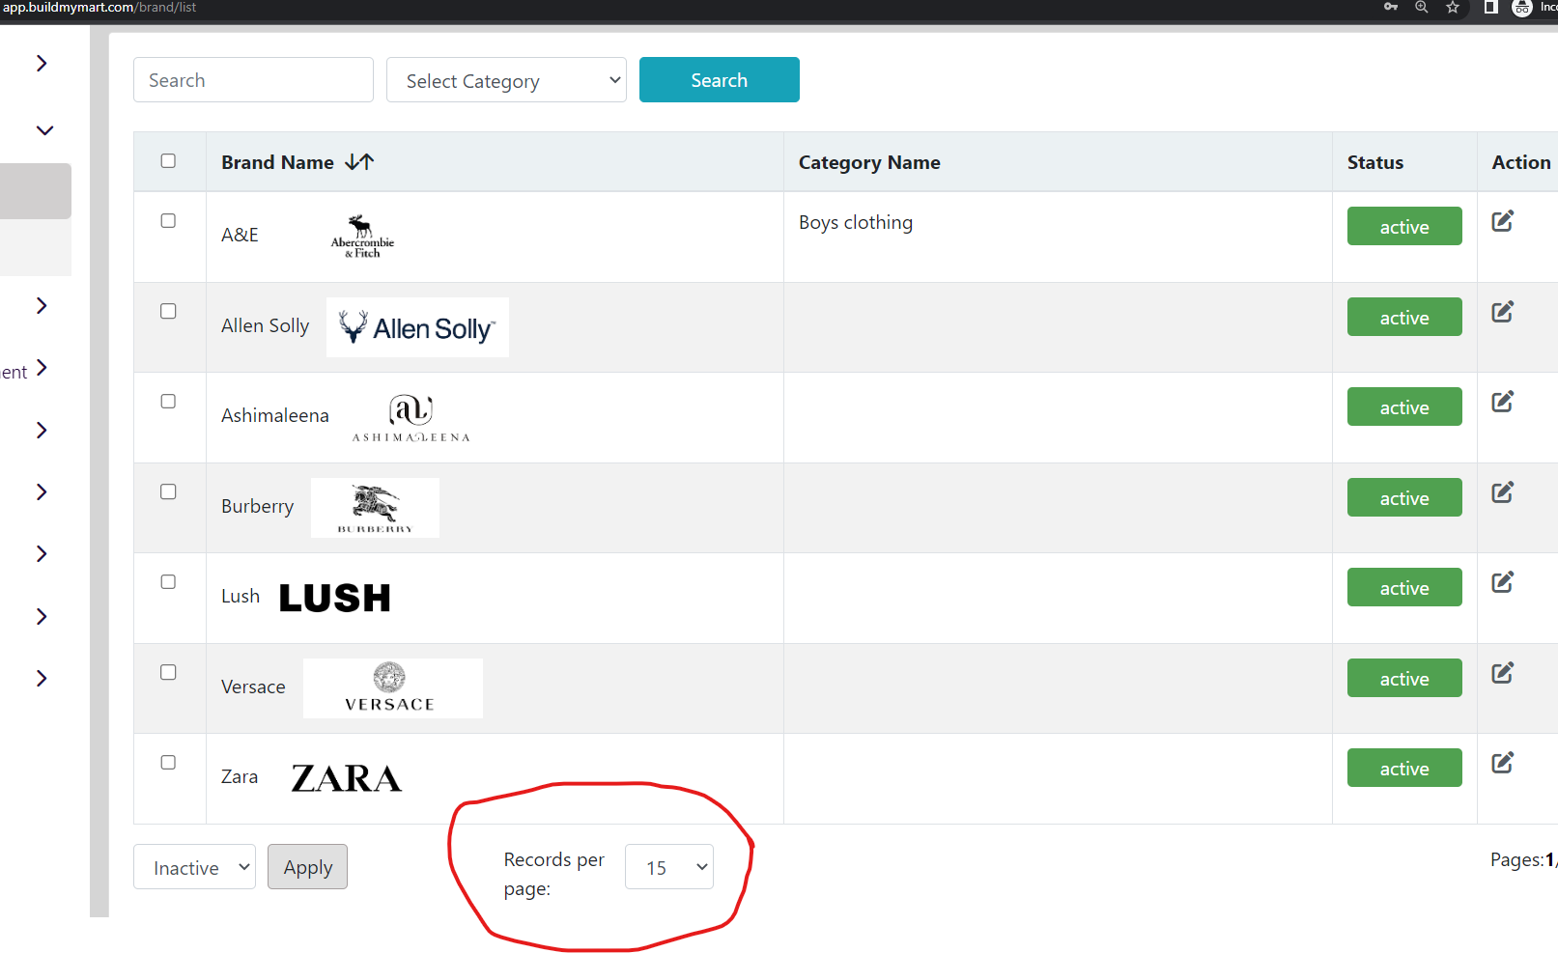Click the "Brand Name" header text
This screenshot has height=953, width=1558.
pyautogui.click(x=277, y=162)
